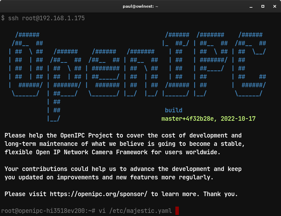
Task: Click the paul@owlnest window title
Action: point(140,6)
